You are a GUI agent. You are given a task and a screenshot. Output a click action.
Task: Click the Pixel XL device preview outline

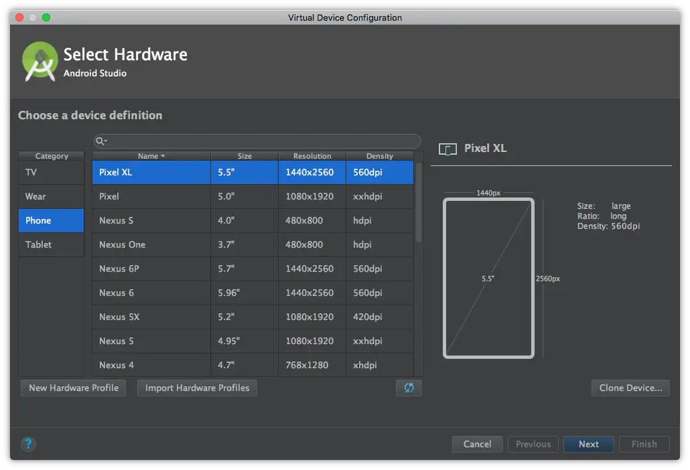[x=488, y=279]
